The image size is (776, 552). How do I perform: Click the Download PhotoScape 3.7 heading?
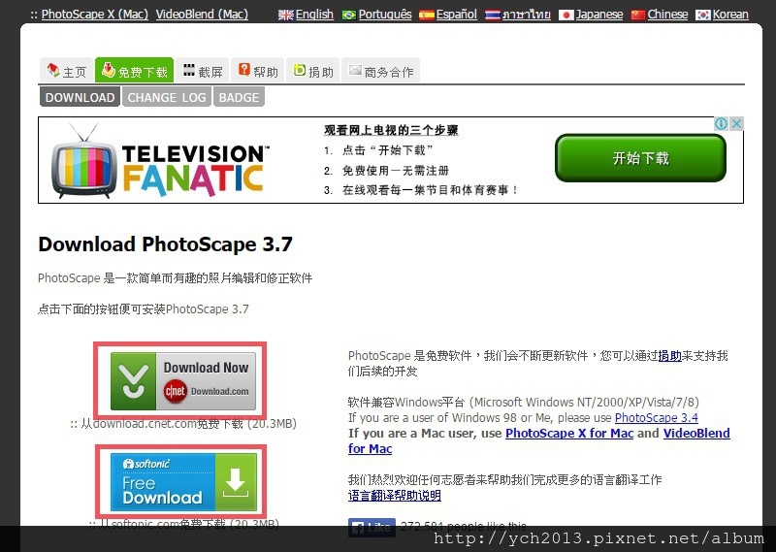coord(165,244)
